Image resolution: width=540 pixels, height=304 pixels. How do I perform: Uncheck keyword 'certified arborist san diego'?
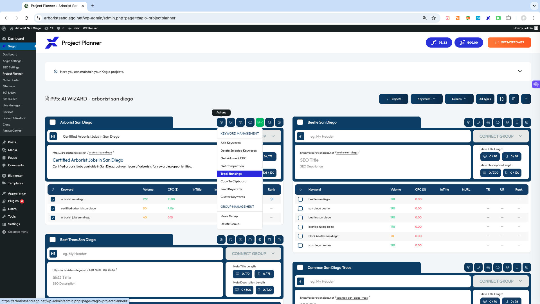53,209
